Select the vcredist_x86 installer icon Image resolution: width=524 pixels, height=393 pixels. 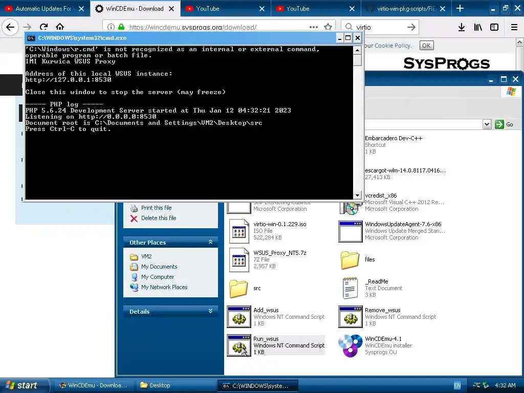point(350,207)
